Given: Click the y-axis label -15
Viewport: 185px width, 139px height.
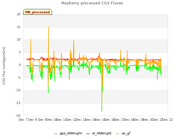Looking at the screenshot, I should tap(18, 103).
